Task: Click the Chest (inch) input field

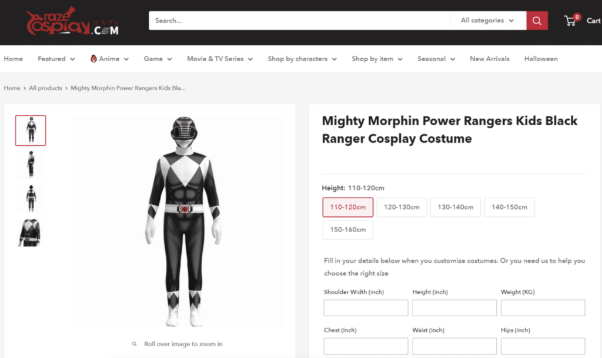Action: 366,346
